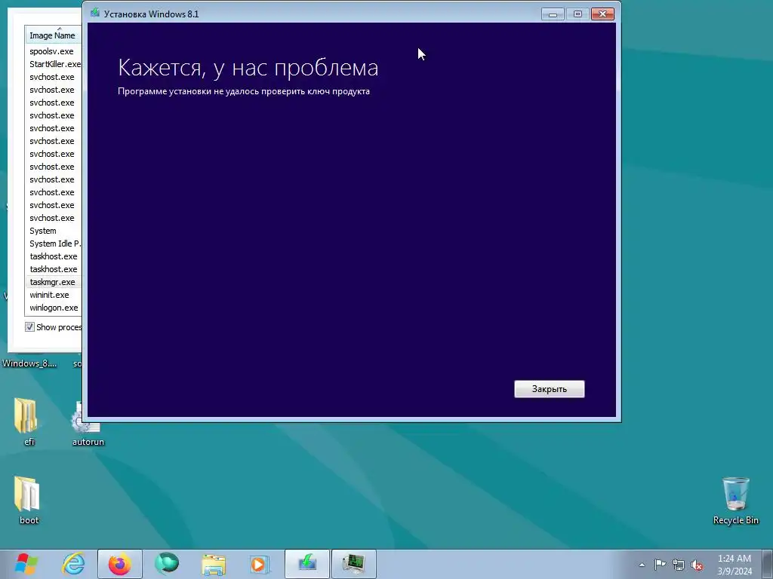Sort by Image Name column header
The width and height of the screenshot is (773, 579).
(54, 35)
